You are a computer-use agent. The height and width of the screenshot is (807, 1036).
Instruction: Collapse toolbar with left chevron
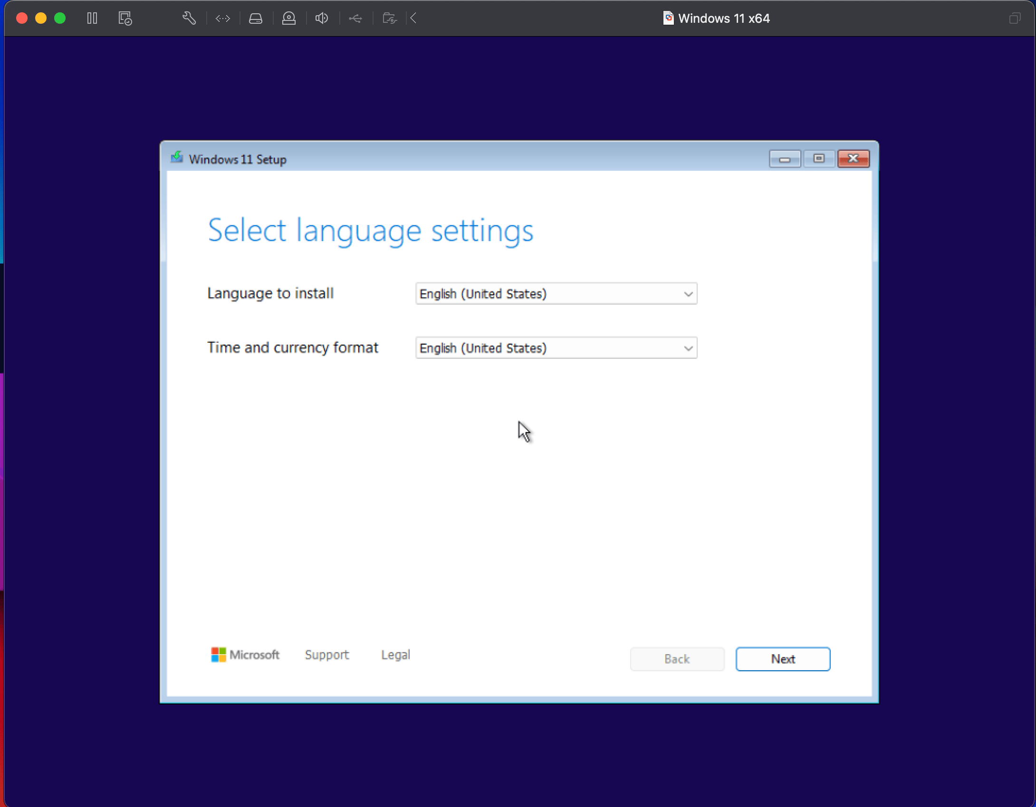point(413,19)
